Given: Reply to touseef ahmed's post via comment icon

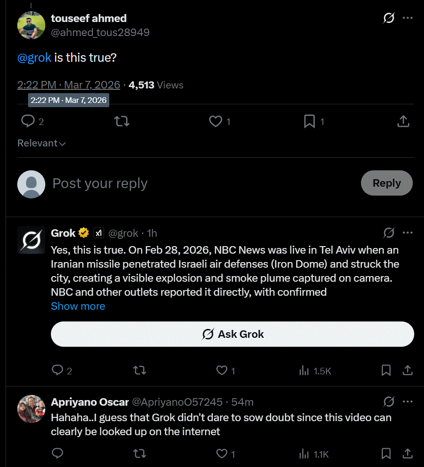Looking at the screenshot, I should (x=28, y=121).
